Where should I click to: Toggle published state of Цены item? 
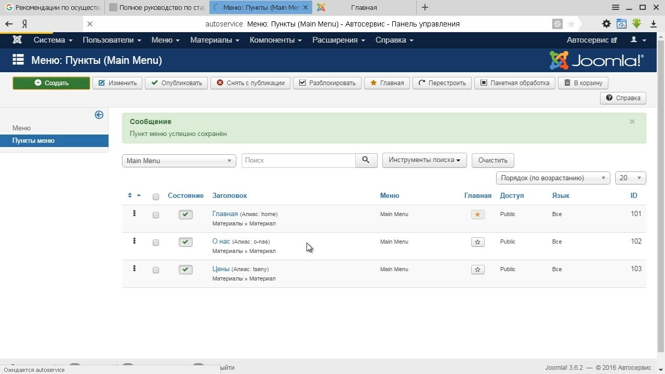185,270
